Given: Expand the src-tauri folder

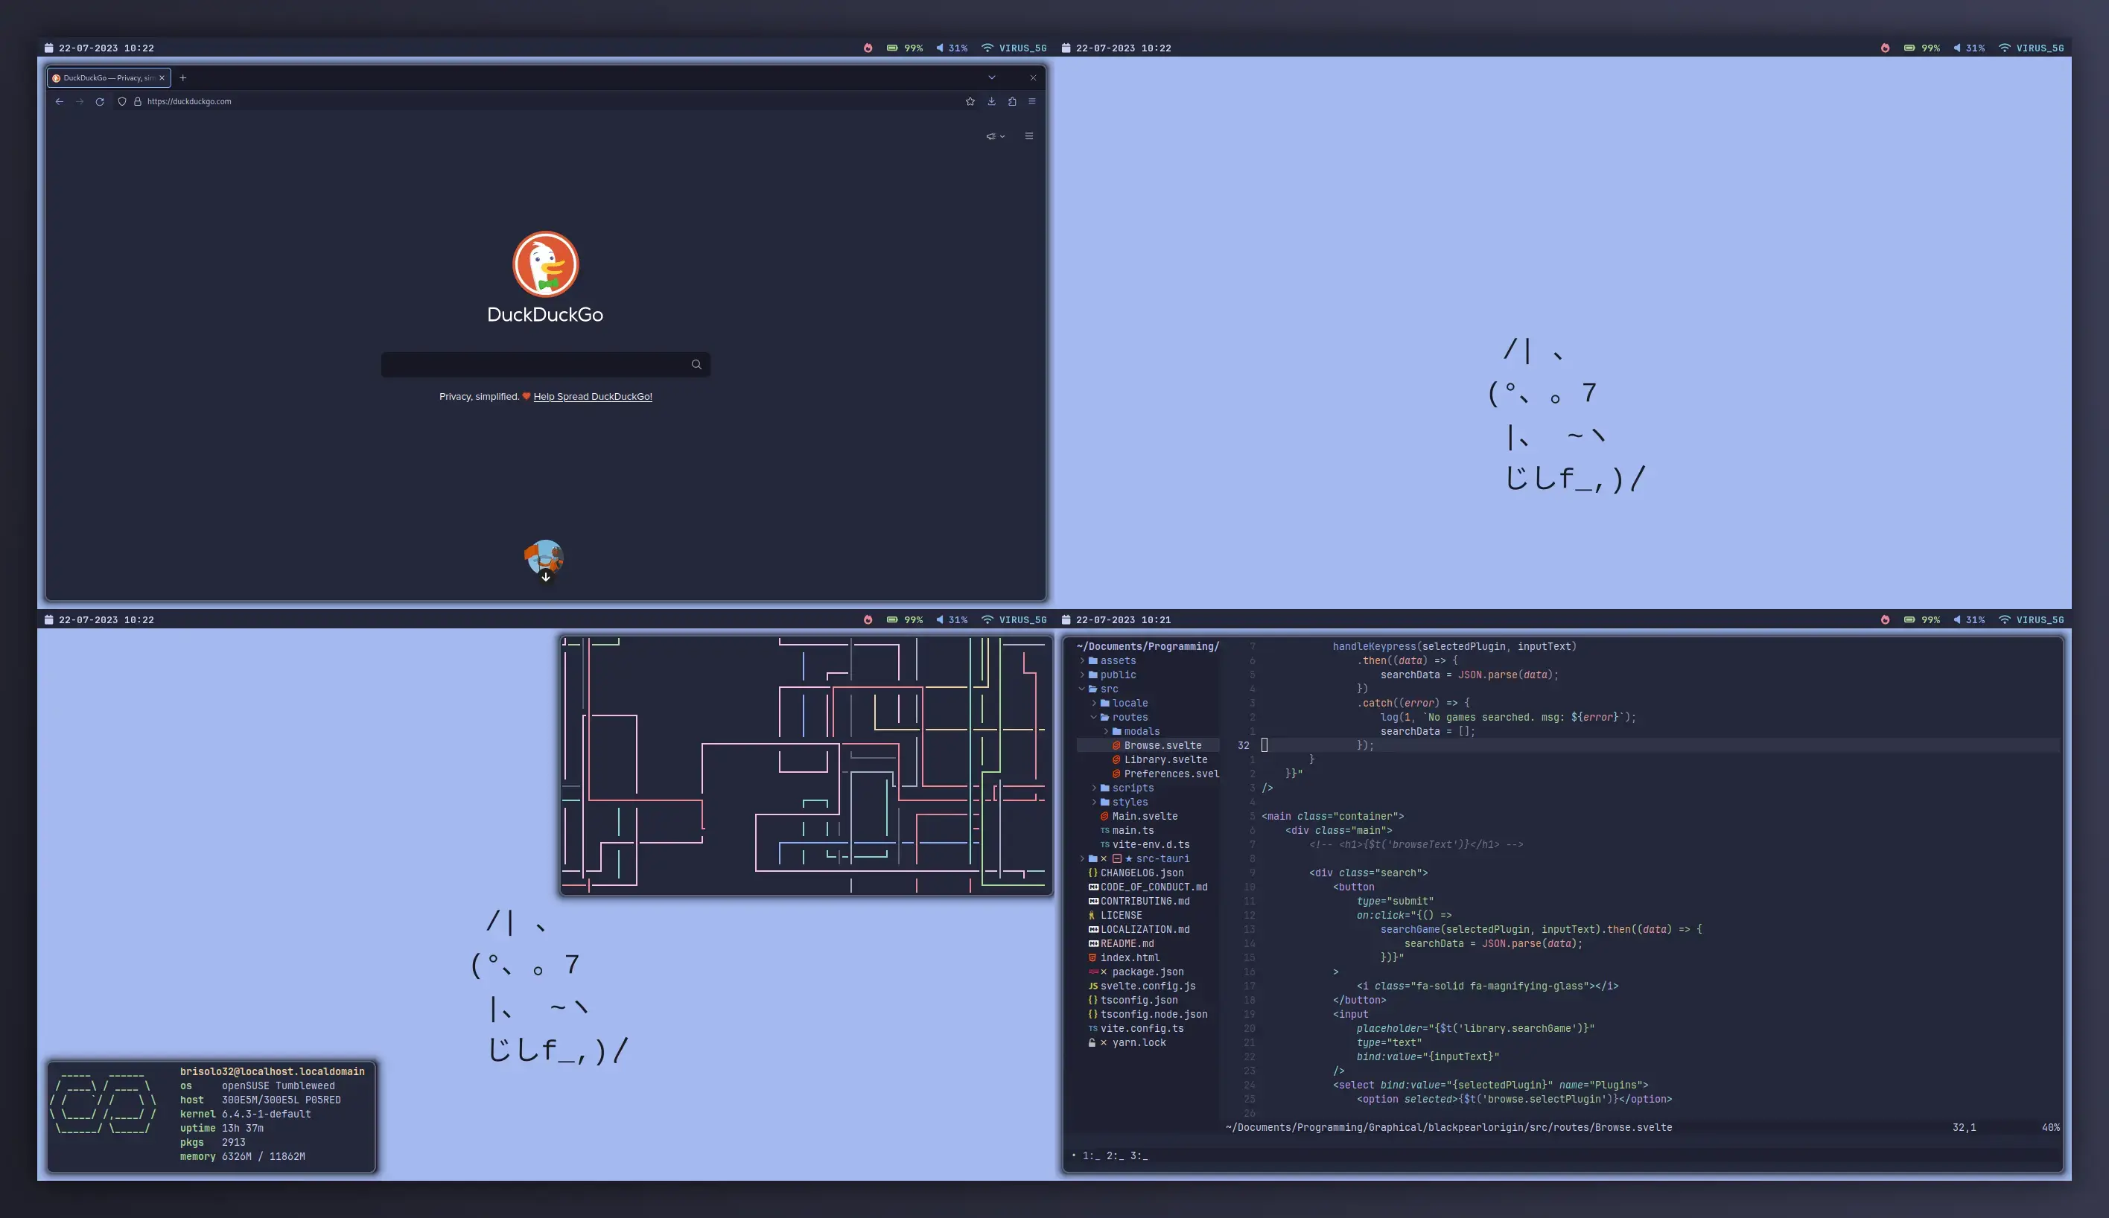Looking at the screenshot, I should (1083, 859).
